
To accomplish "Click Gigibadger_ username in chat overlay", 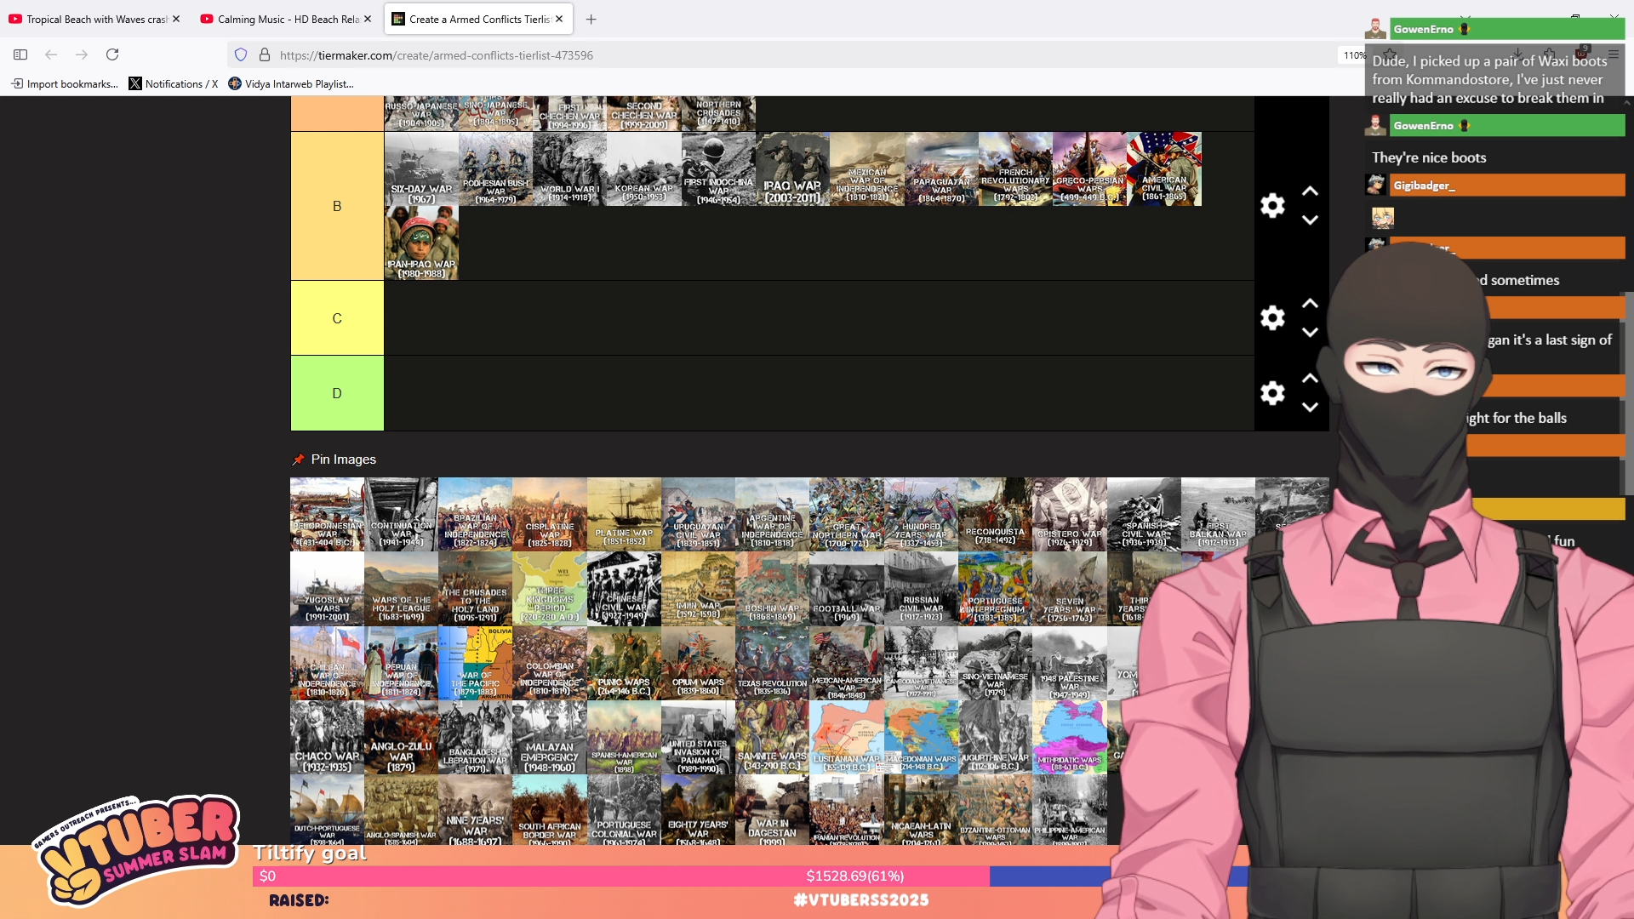I will [x=1424, y=186].
